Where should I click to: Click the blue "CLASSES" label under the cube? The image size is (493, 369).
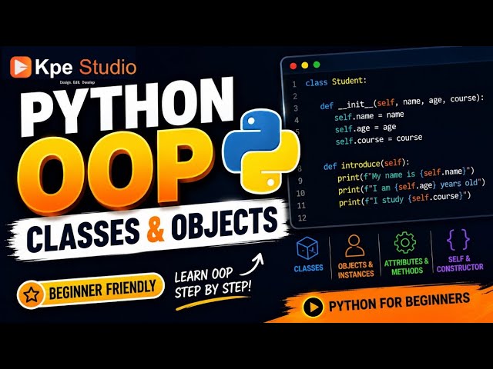click(x=308, y=268)
